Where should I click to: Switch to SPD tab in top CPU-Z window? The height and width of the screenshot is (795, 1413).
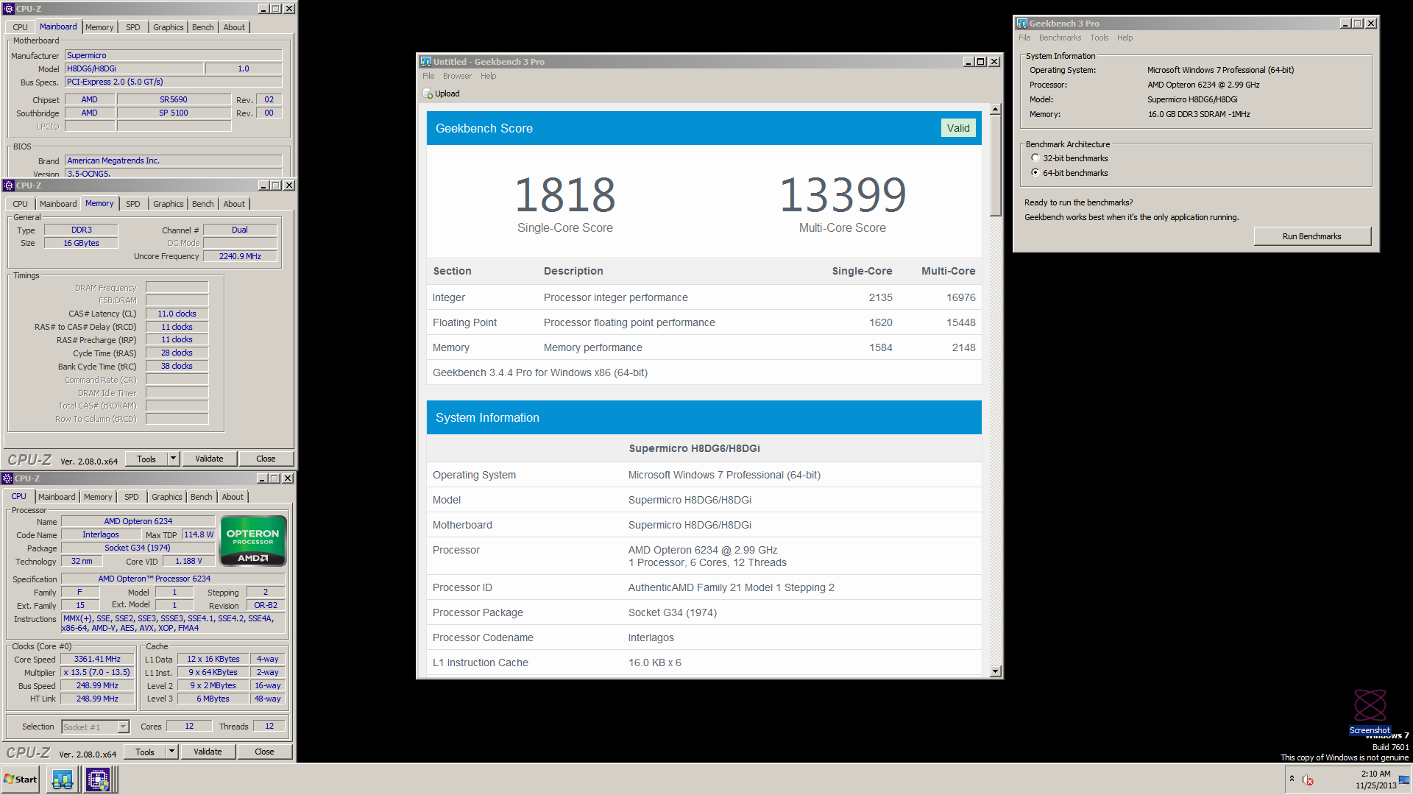pos(132,27)
